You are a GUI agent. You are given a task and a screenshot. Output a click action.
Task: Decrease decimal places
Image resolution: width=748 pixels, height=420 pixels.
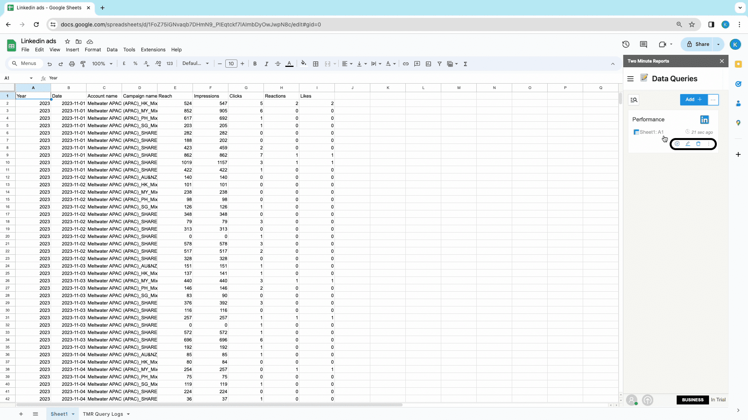coord(147,63)
